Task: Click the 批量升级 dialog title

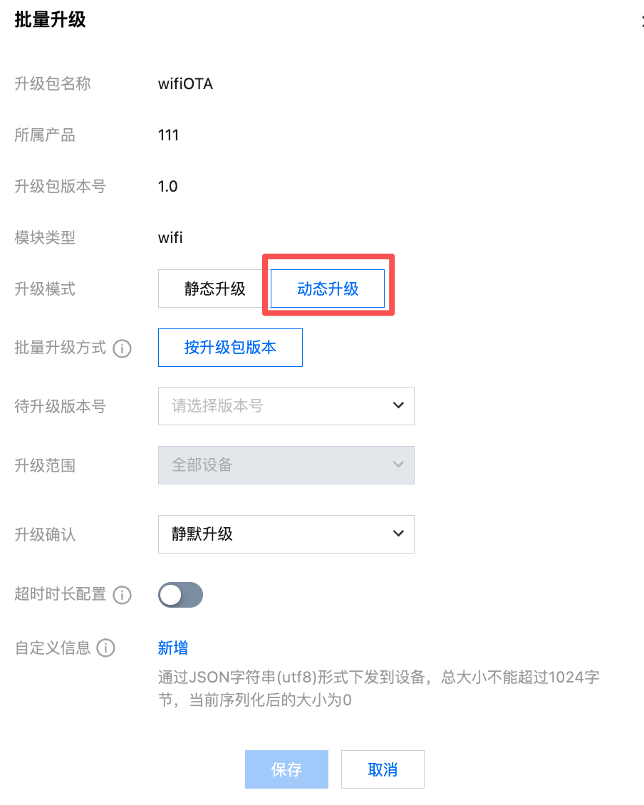Action: pyautogui.click(x=50, y=20)
